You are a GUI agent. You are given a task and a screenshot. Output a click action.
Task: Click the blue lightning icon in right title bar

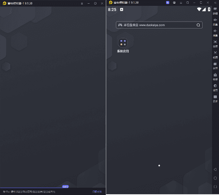[168, 3]
